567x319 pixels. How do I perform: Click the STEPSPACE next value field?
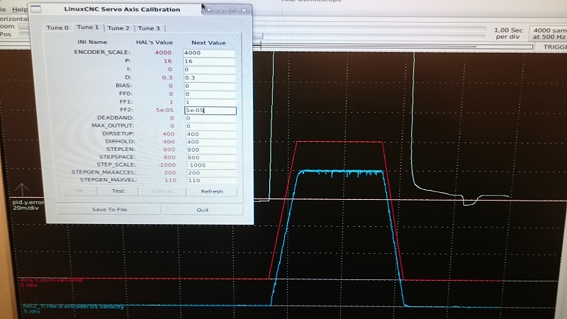211,157
